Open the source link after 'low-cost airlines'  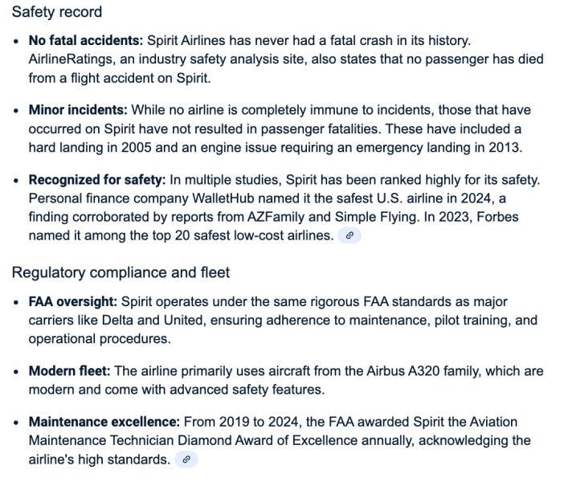pos(349,235)
